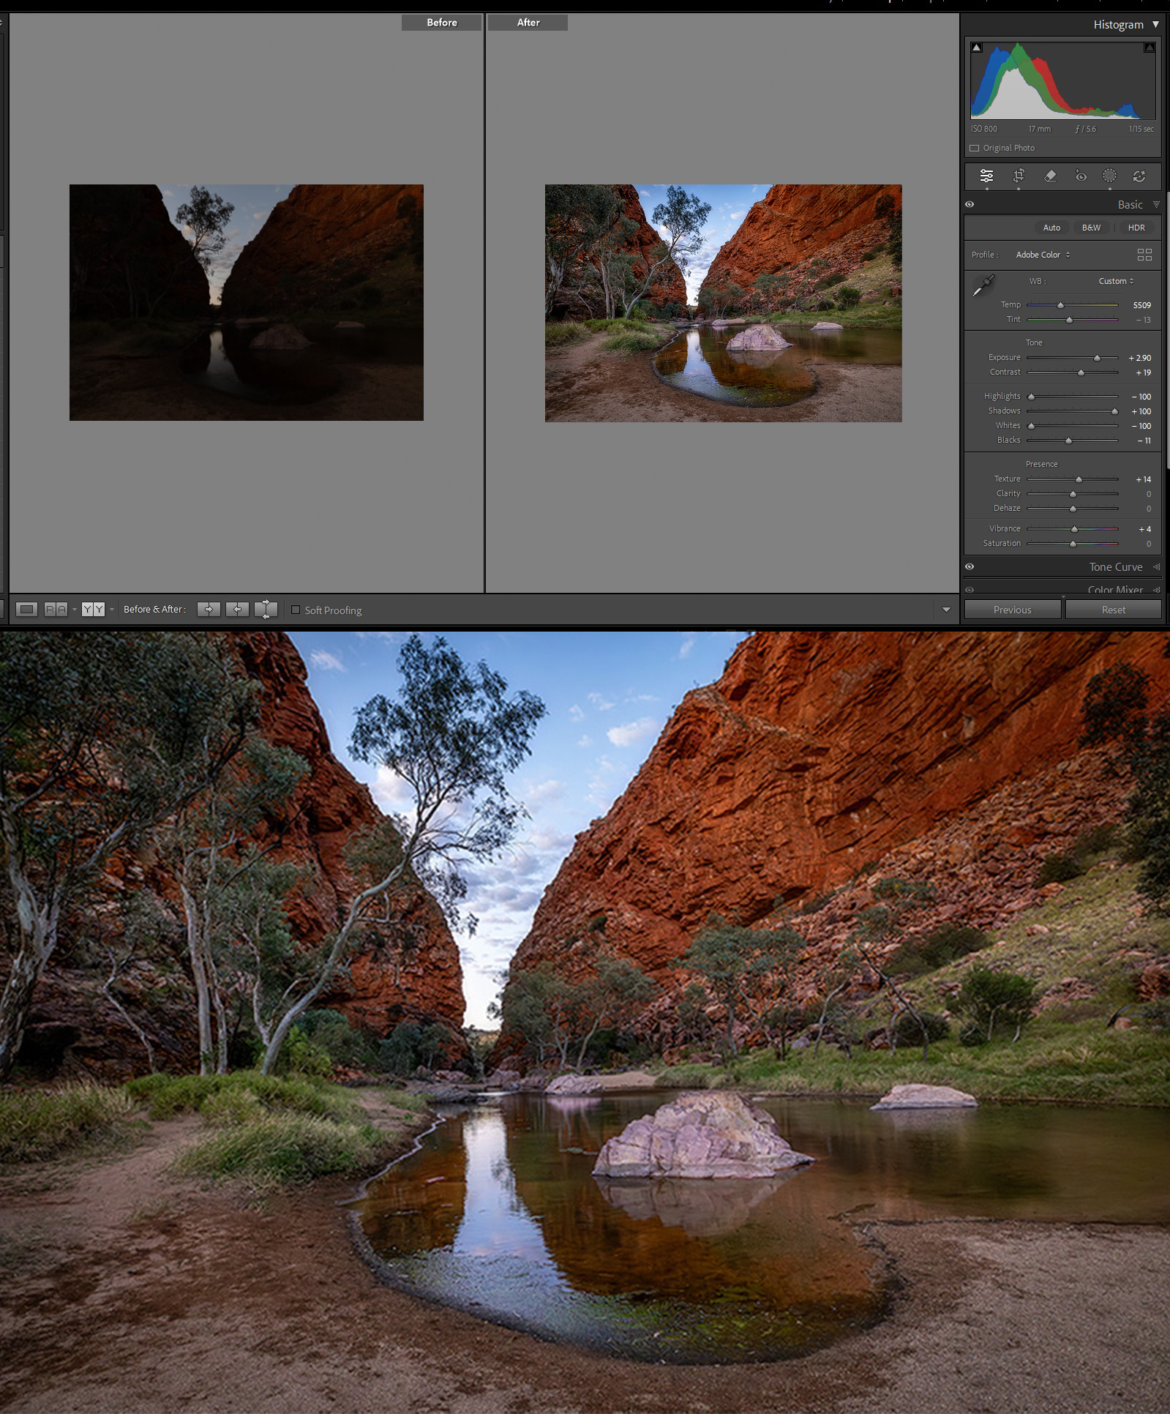Image resolution: width=1170 pixels, height=1414 pixels.
Task: Open the WB Custom preset dropdown
Action: [1116, 281]
